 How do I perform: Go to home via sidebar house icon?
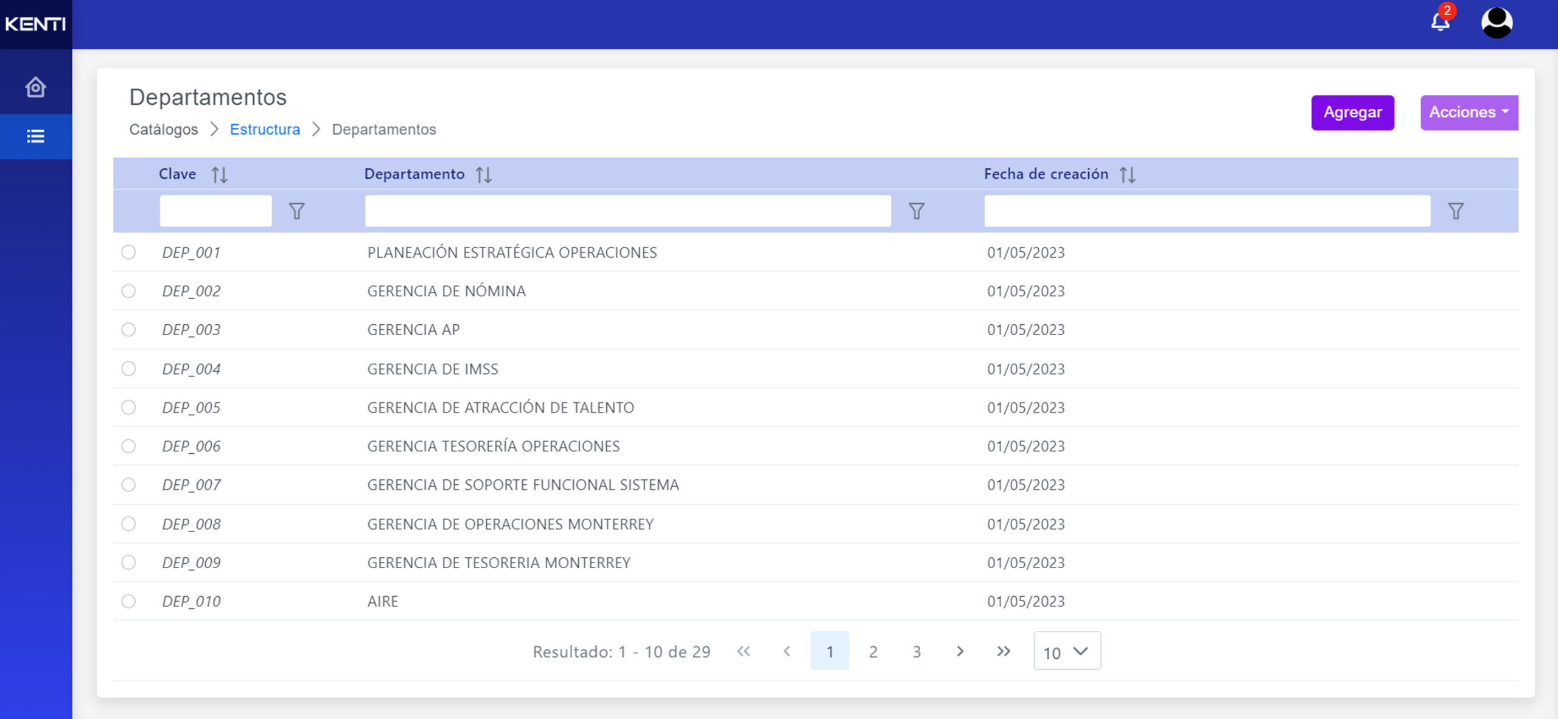(35, 87)
